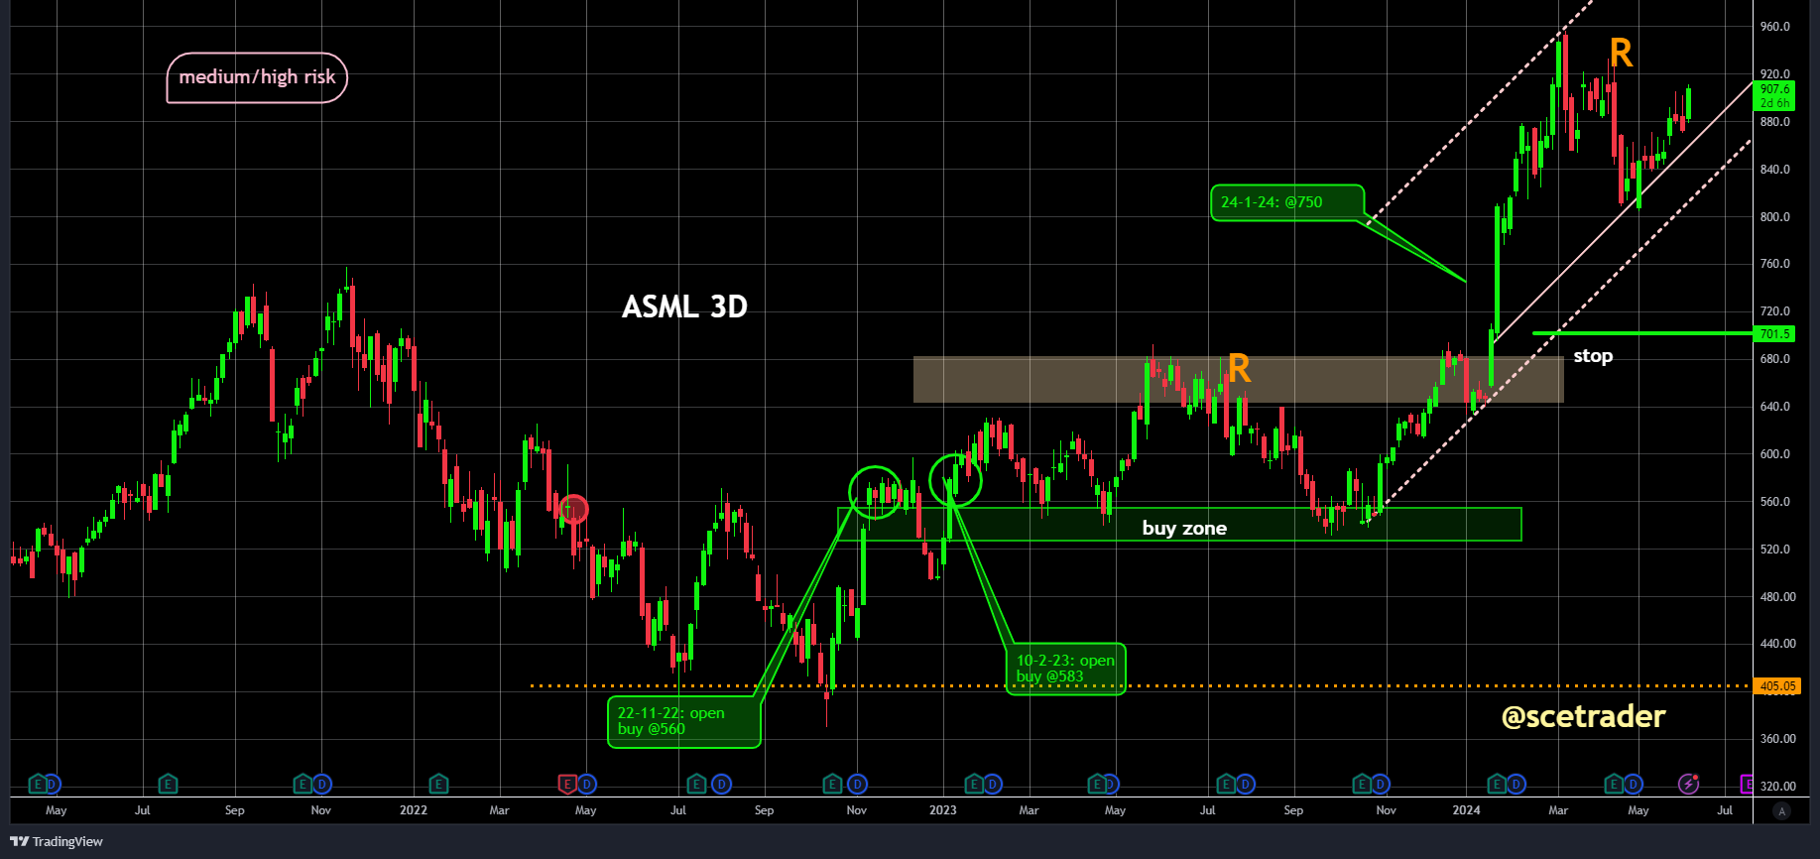Click the dividend D marker at Nov 2021
This screenshot has width=1820, height=859.
[322, 785]
